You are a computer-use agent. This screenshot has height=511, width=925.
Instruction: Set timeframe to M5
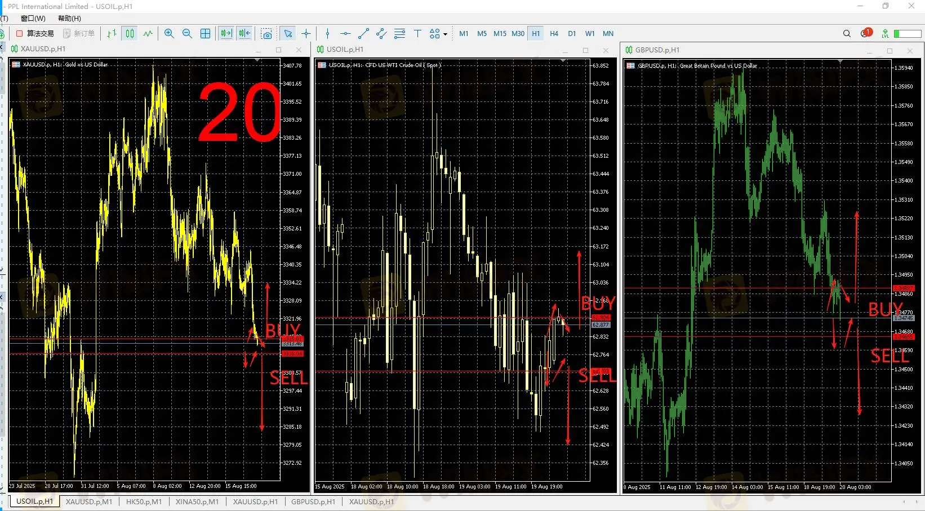(482, 34)
